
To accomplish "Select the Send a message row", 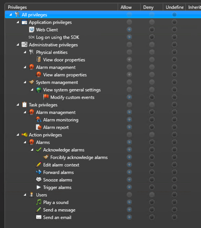I will (x=103, y=210).
